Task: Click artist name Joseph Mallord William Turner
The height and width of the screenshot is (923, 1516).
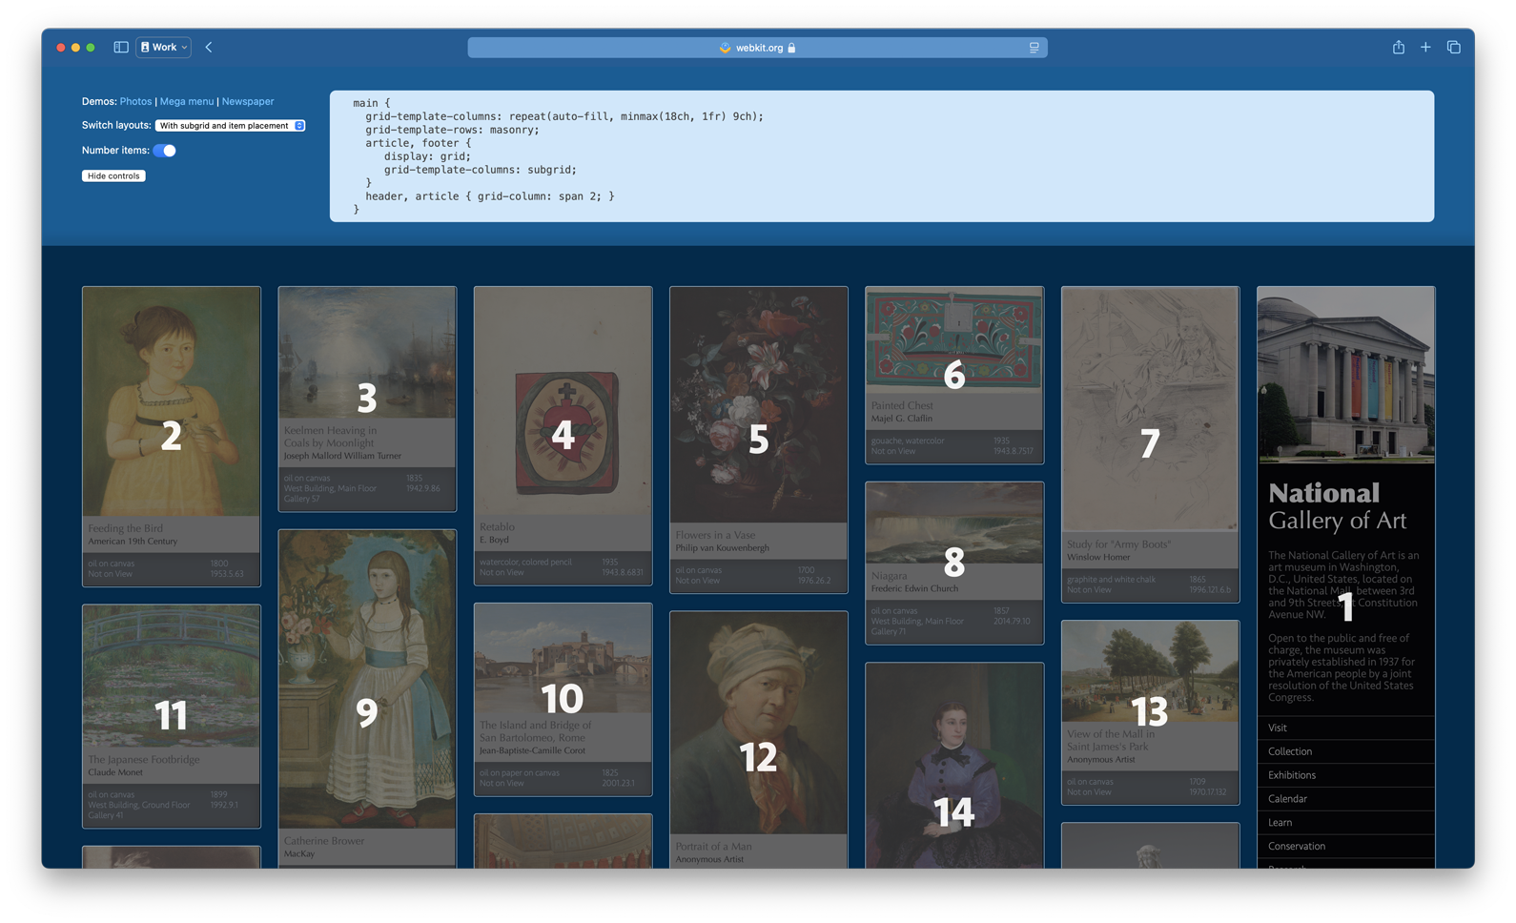Action: point(342,456)
